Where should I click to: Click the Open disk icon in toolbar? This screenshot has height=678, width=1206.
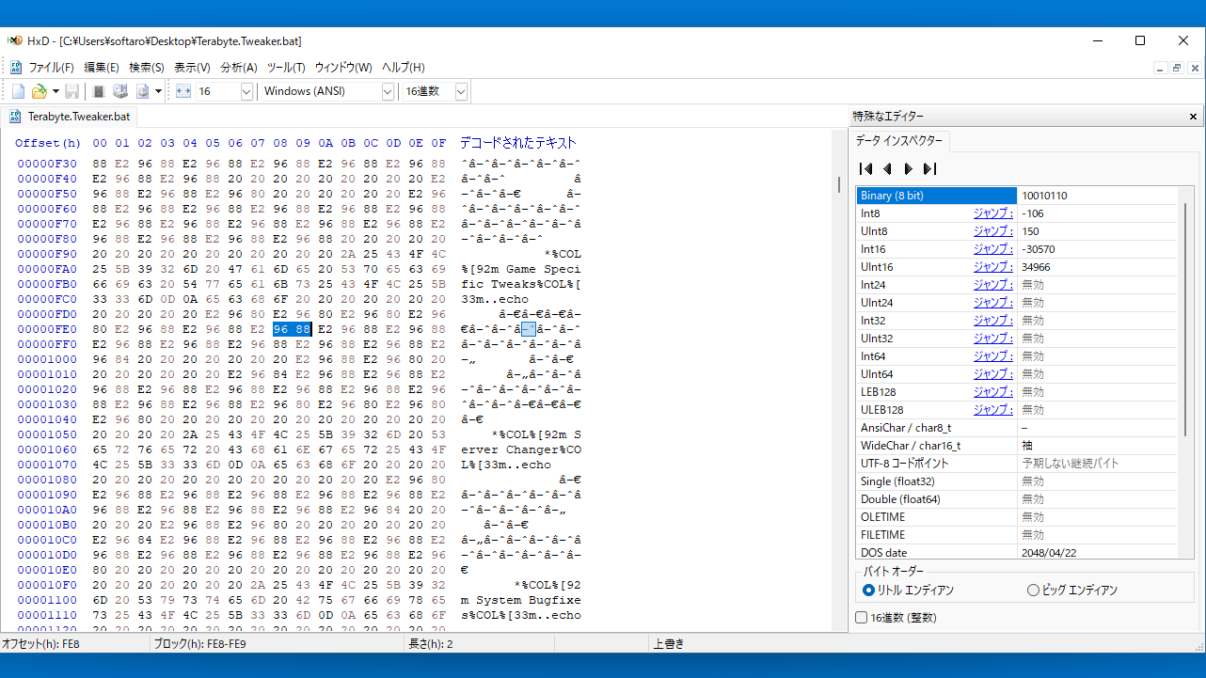pyautogui.click(x=120, y=91)
